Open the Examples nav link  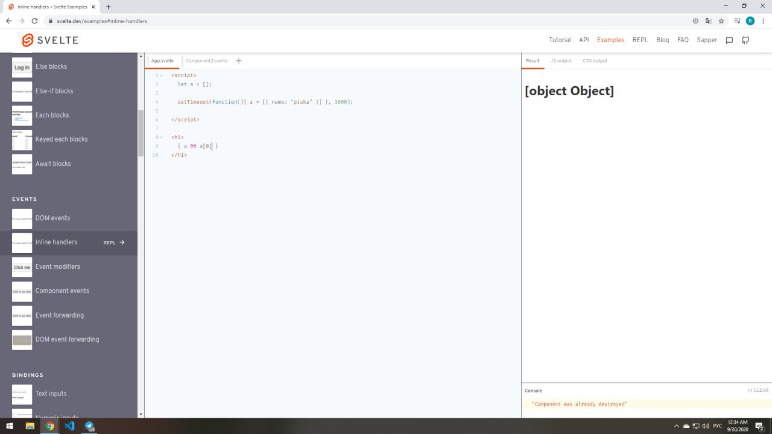pos(610,40)
